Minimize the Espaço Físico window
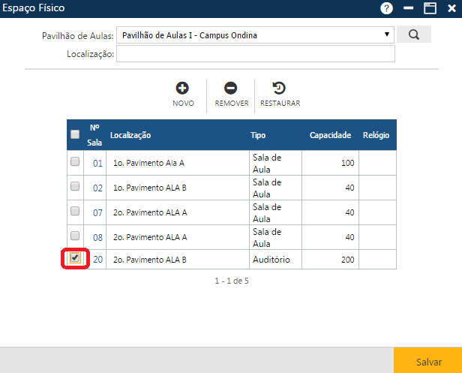The height and width of the screenshot is (373, 462). pos(409,8)
